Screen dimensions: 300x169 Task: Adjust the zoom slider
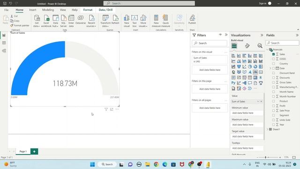point(266,157)
